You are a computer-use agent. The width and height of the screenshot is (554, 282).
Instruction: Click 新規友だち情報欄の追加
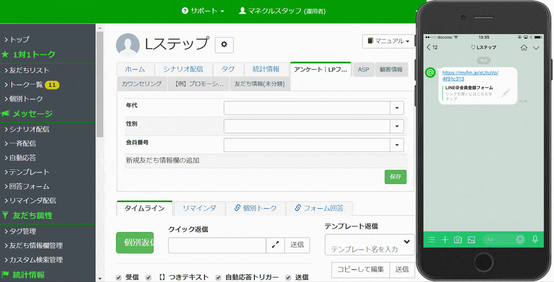click(163, 160)
